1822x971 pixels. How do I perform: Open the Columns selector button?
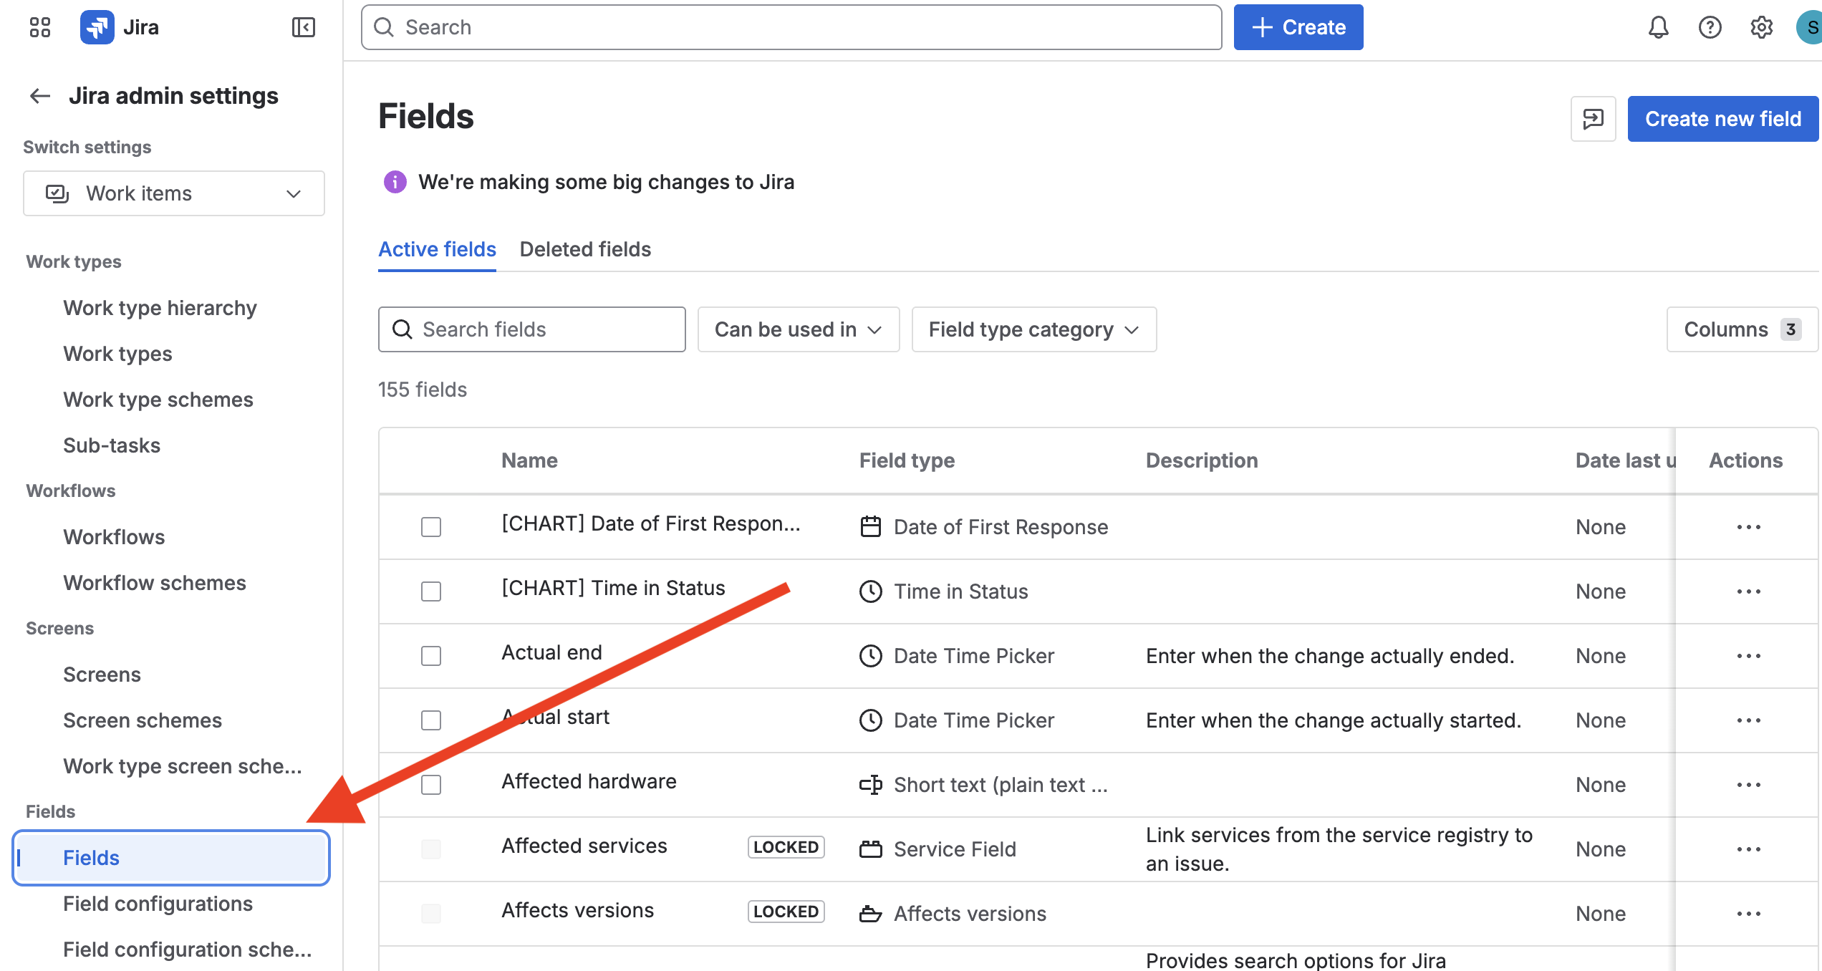click(1741, 329)
